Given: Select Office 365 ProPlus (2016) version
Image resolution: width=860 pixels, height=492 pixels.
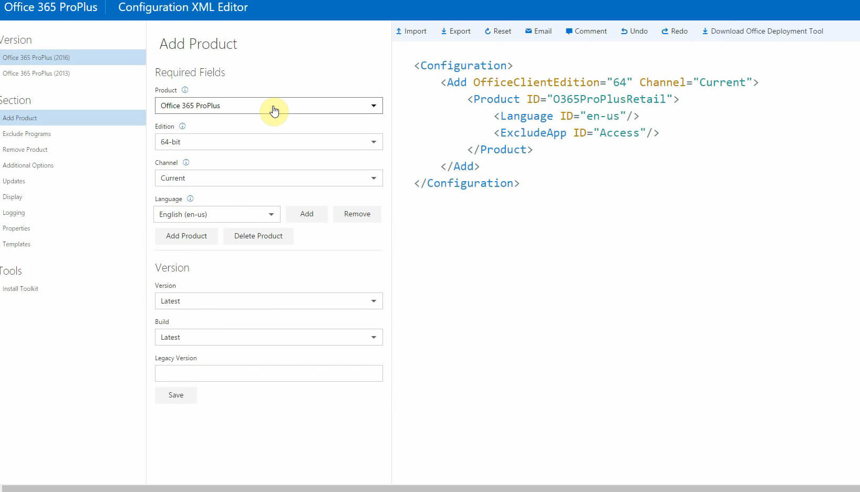Looking at the screenshot, I should click(x=73, y=57).
